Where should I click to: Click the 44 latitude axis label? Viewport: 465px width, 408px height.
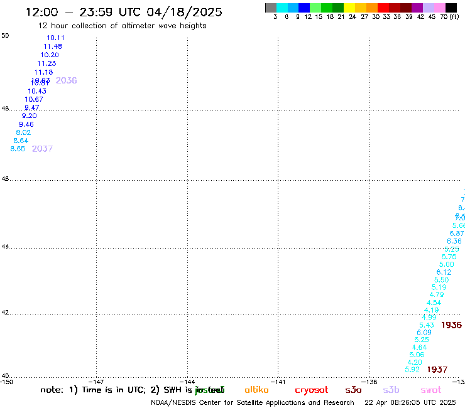coord(5,247)
